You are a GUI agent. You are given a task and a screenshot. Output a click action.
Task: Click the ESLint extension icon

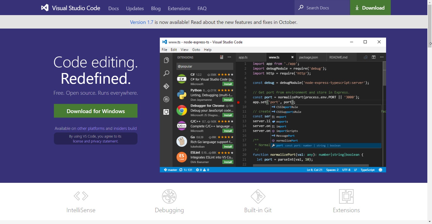[181, 157]
